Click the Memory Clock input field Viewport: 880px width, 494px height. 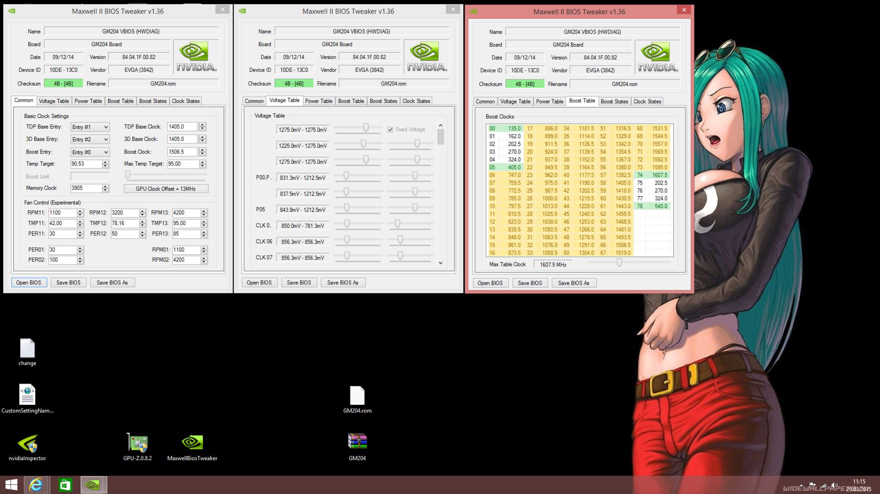pos(86,188)
